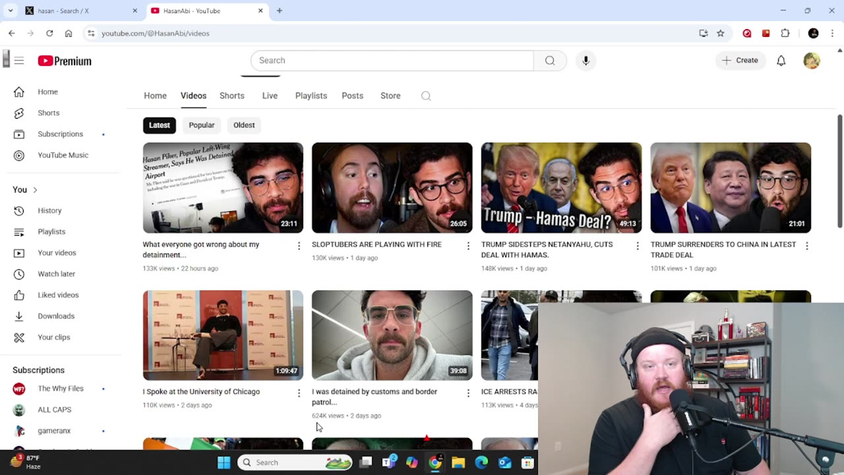Viewport: 844px width, 475px height.
Task: Play the 'SLOPTUBERS ARE PLAYING WITH FIRE' thumbnail
Action: pos(392,187)
